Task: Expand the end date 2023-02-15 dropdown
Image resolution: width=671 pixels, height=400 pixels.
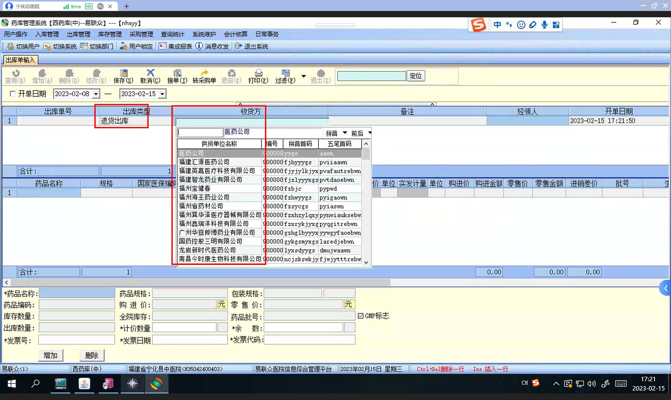Action: (162, 94)
